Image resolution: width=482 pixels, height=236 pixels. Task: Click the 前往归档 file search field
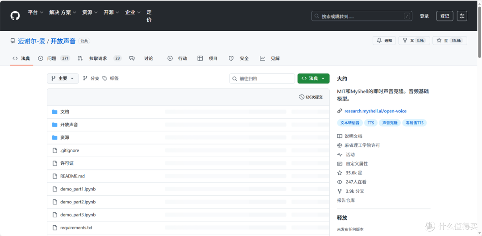(x=262, y=79)
